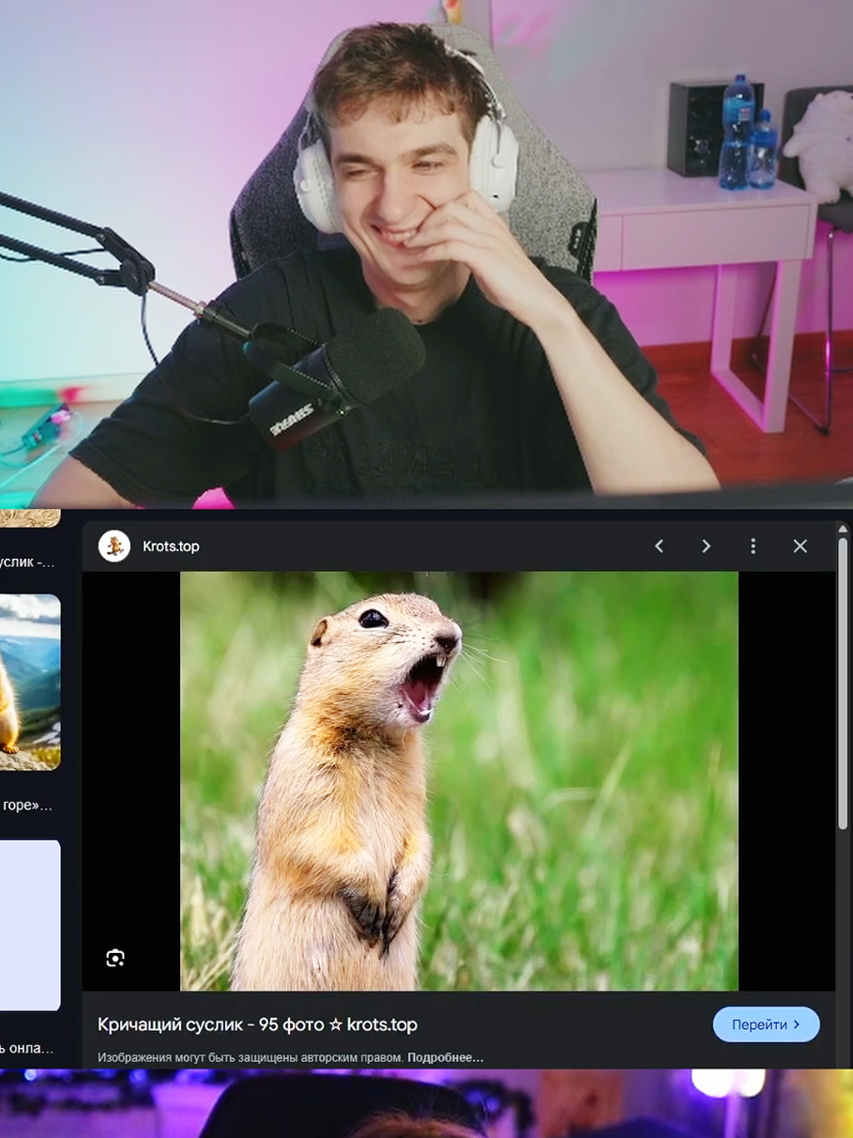Click the partial caption ending with горе»
The width and height of the screenshot is (853, 1138).
click(x=27, y=806)
